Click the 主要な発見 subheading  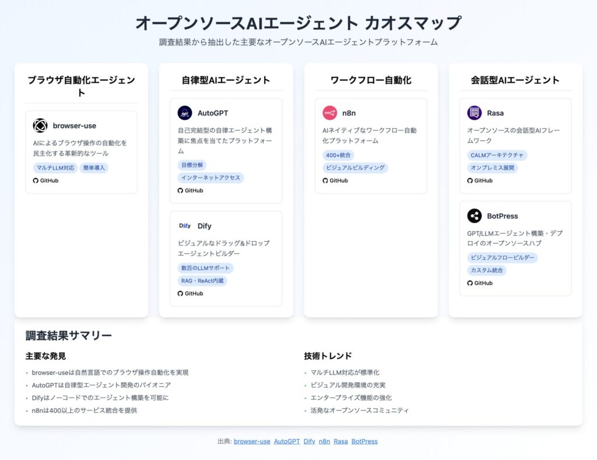(45, 356)
